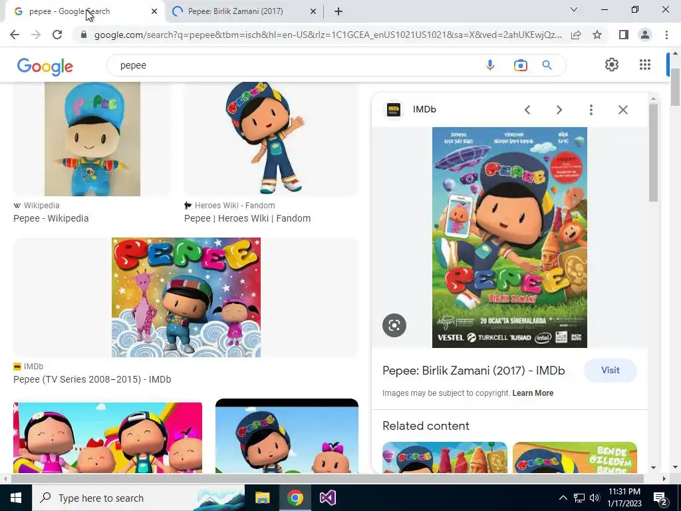Show next image in the preview panel
The height and width of the screenshot is (511, 681).
(x=559, y=110)
